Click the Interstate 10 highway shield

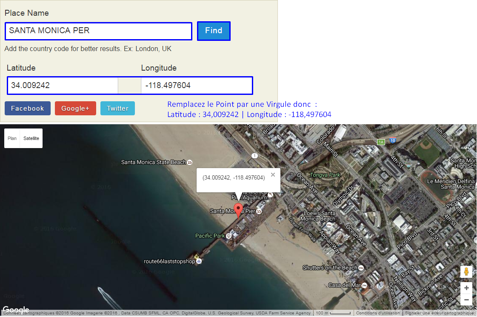point(393,140)
